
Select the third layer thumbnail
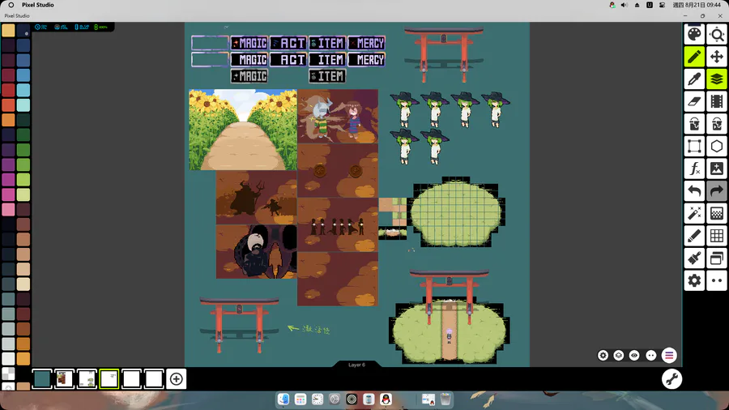[x=87, y=379]
